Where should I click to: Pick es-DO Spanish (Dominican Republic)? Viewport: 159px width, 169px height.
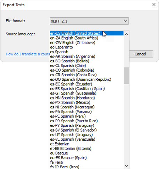[87, 79]
